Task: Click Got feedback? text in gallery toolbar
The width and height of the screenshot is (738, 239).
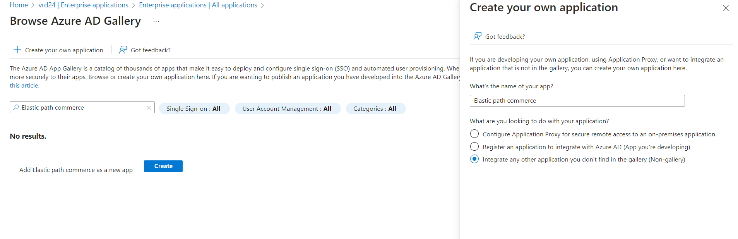Action: pyautogui.click(x=151, y=50)
